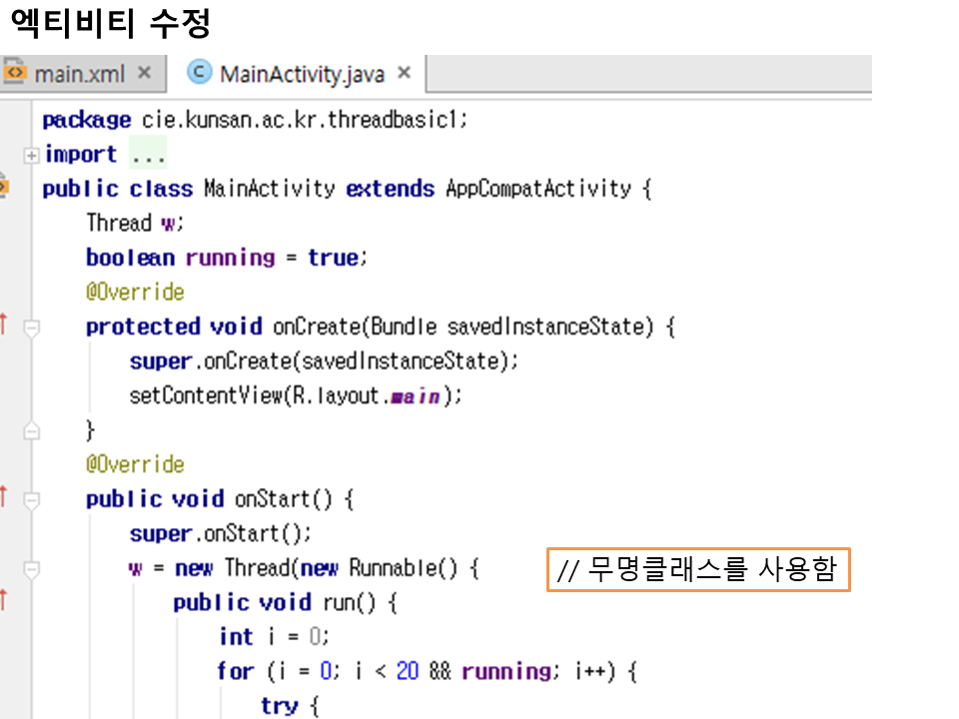Fold the anonymous Runnable block
This screenshot has height=719, width=959.
tap(32, 568)
